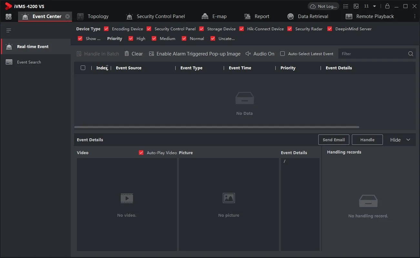Image resolution: width=420 pixels, height=258 pixels.
Task: Click the Handle button
Action: pos(367,140)
